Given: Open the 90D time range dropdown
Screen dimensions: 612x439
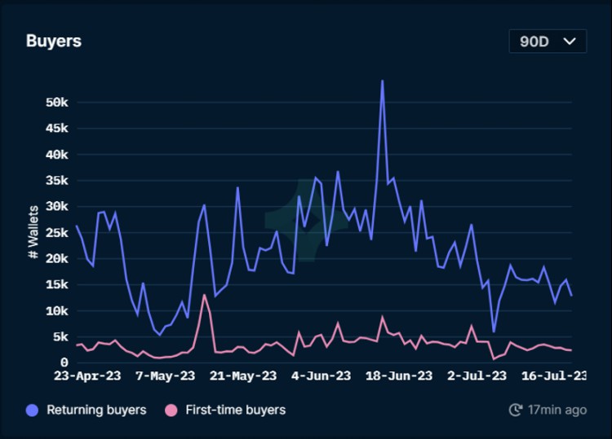Looking at the screenshot, I should coord(547,42).
